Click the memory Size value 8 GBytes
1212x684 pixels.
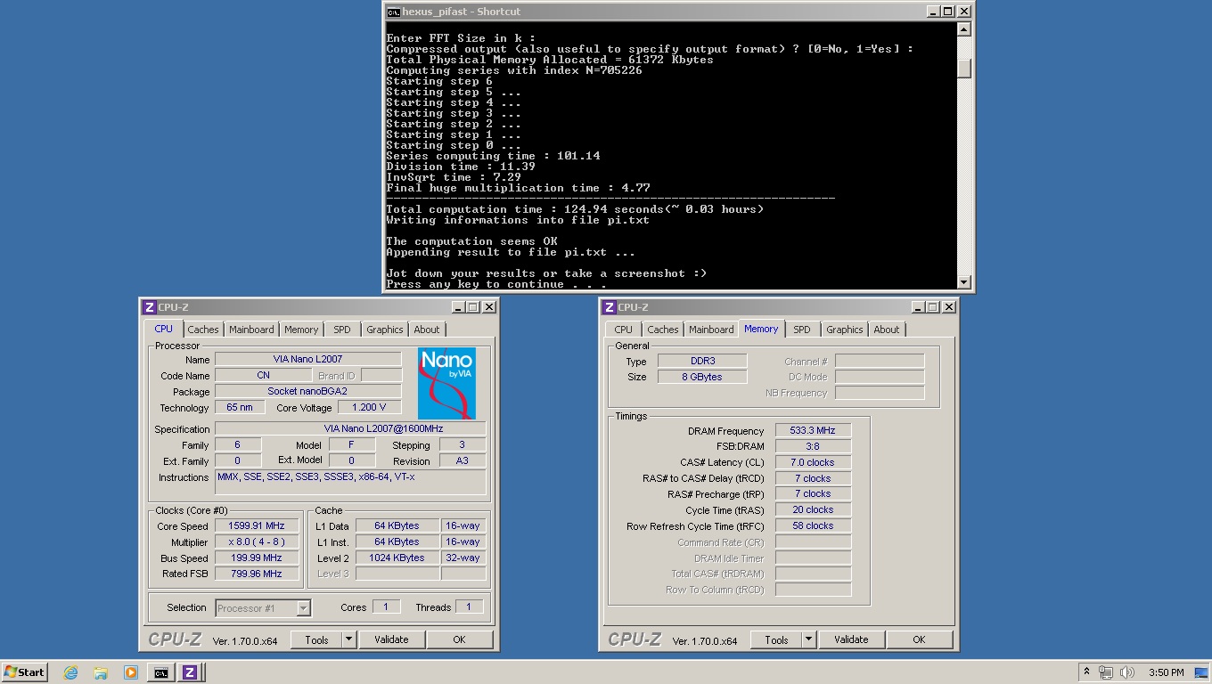pos(702,377)
